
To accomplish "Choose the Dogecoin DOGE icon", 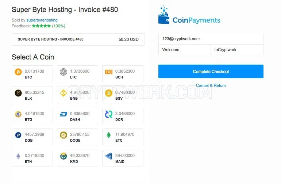I will point(63,135).
